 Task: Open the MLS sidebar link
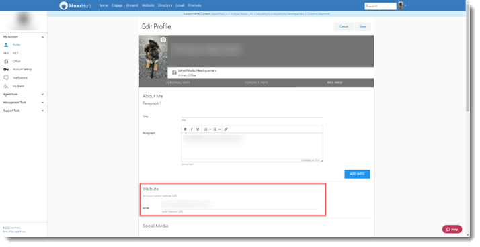pos(15,53)
